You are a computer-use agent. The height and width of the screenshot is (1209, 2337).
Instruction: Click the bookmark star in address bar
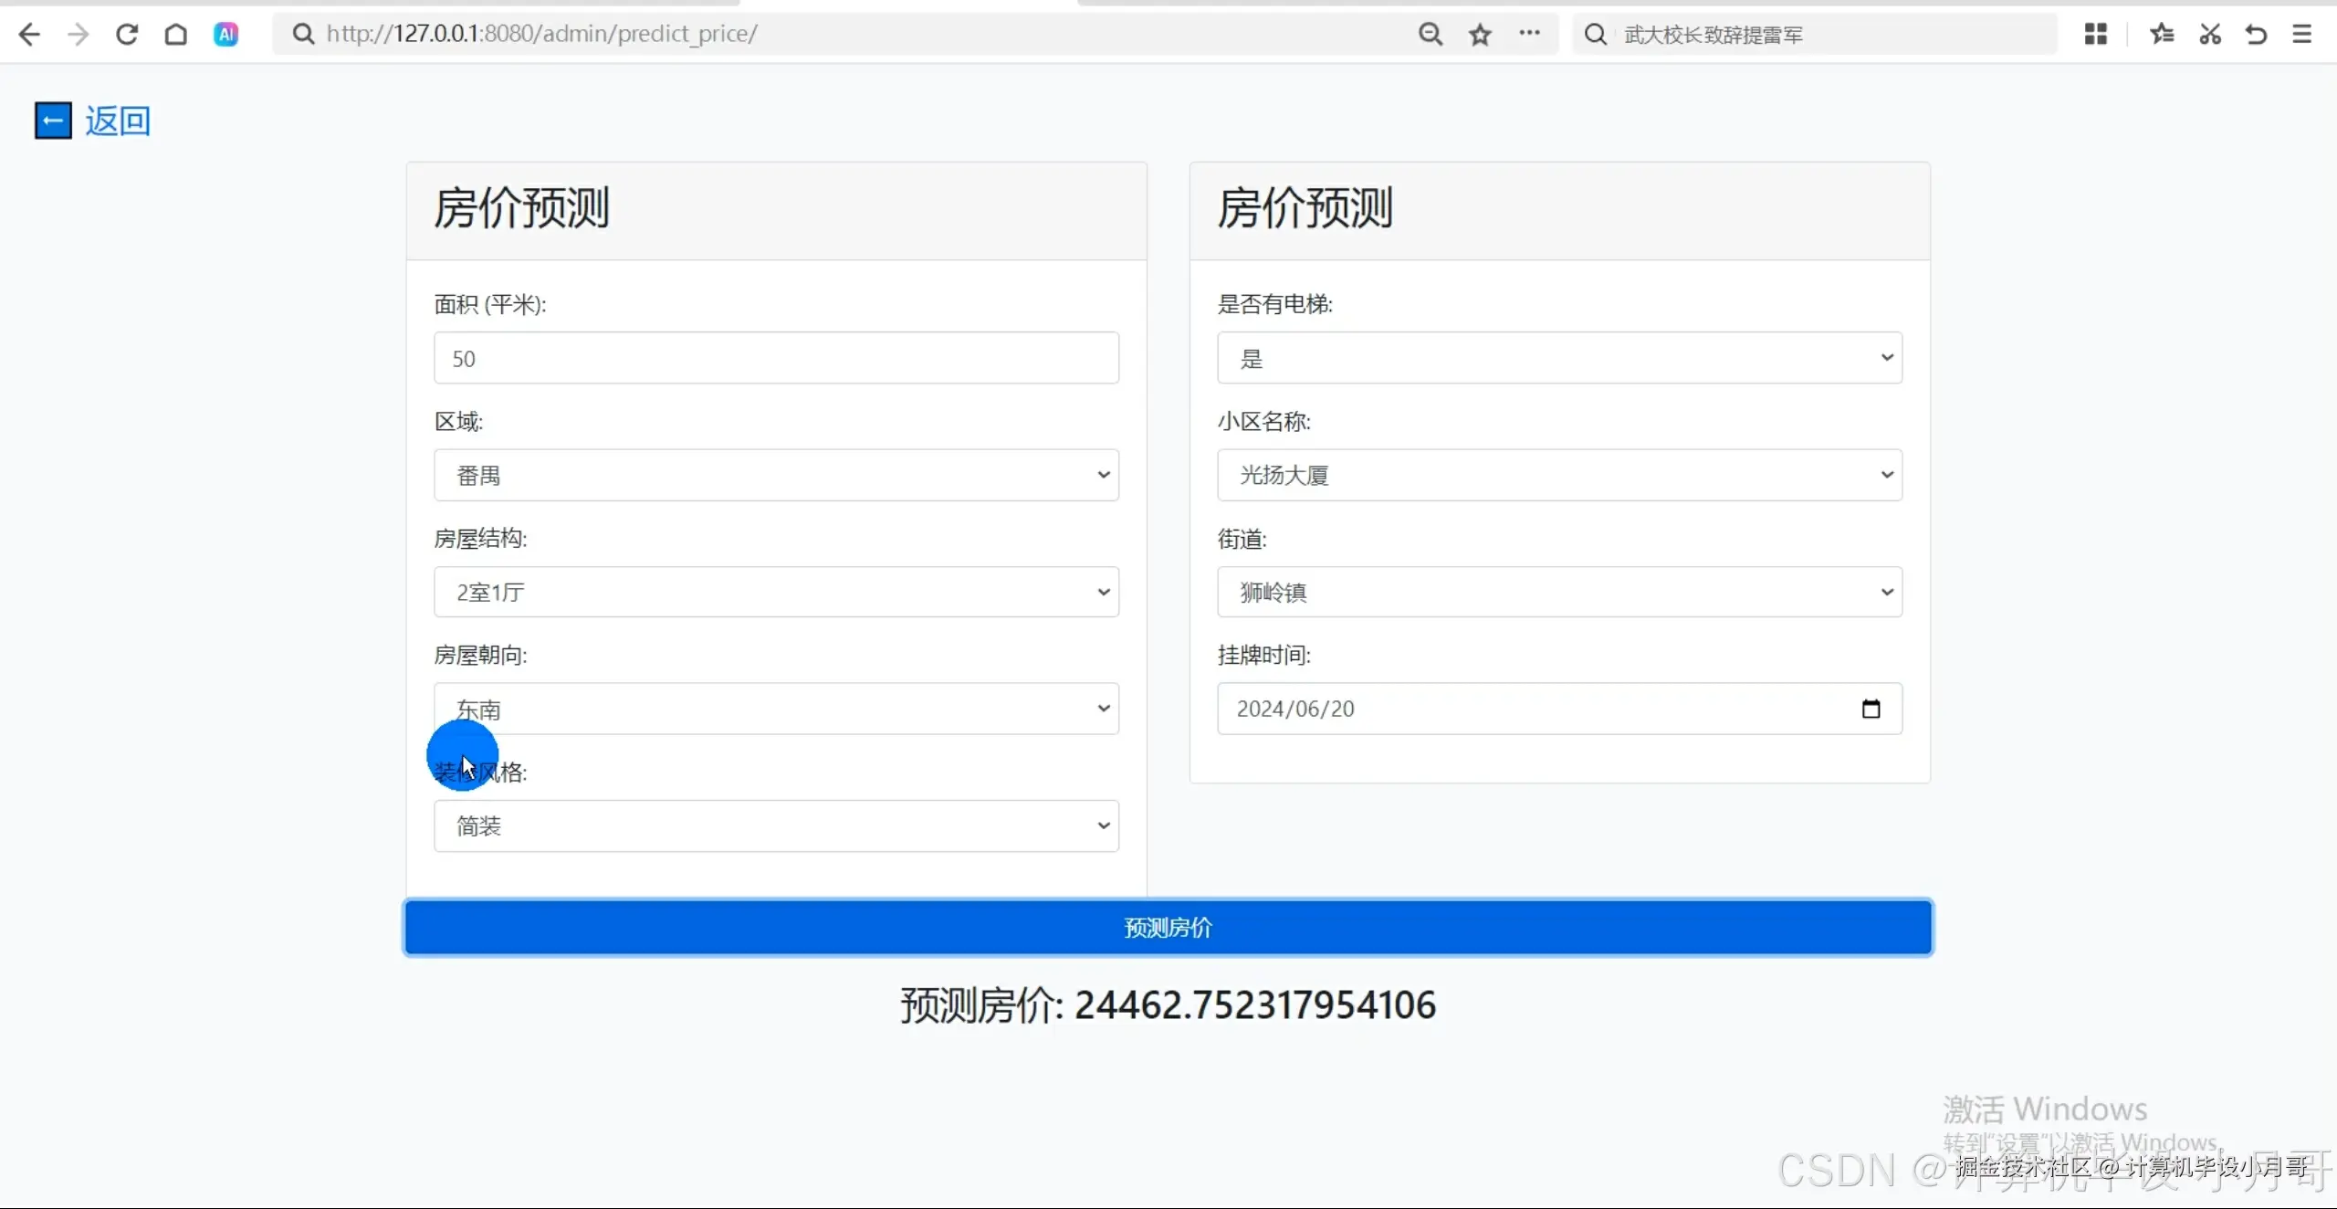pyautogui.click(x=1480, y=34)
